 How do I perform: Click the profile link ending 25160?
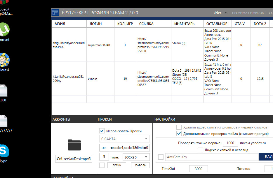click(153, 45)
